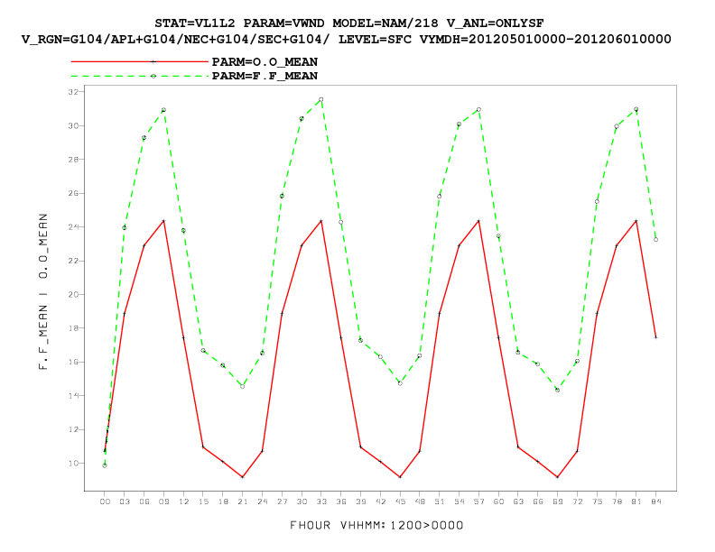Click the x-axis tick label 42

[380, 501]
